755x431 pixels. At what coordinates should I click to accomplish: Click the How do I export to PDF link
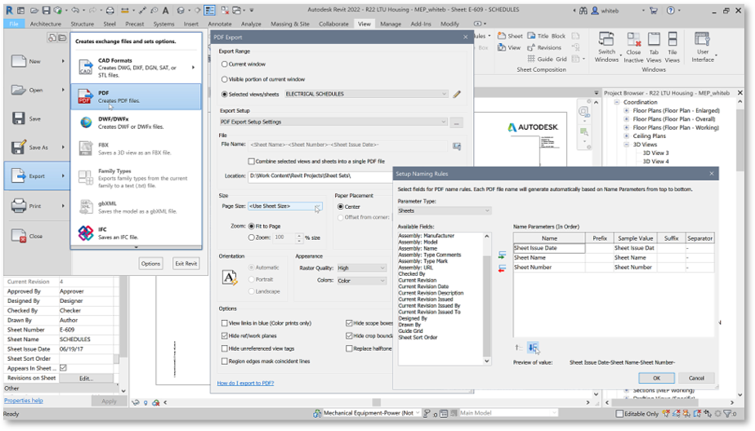coord(245,383)
